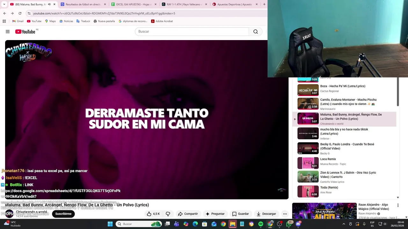The width and height of the screenshot is (408, 229).
Task: Switch to EXCEL ISAI APUESTAS tab
Action: pyautogui.click(x=134, y=4)
